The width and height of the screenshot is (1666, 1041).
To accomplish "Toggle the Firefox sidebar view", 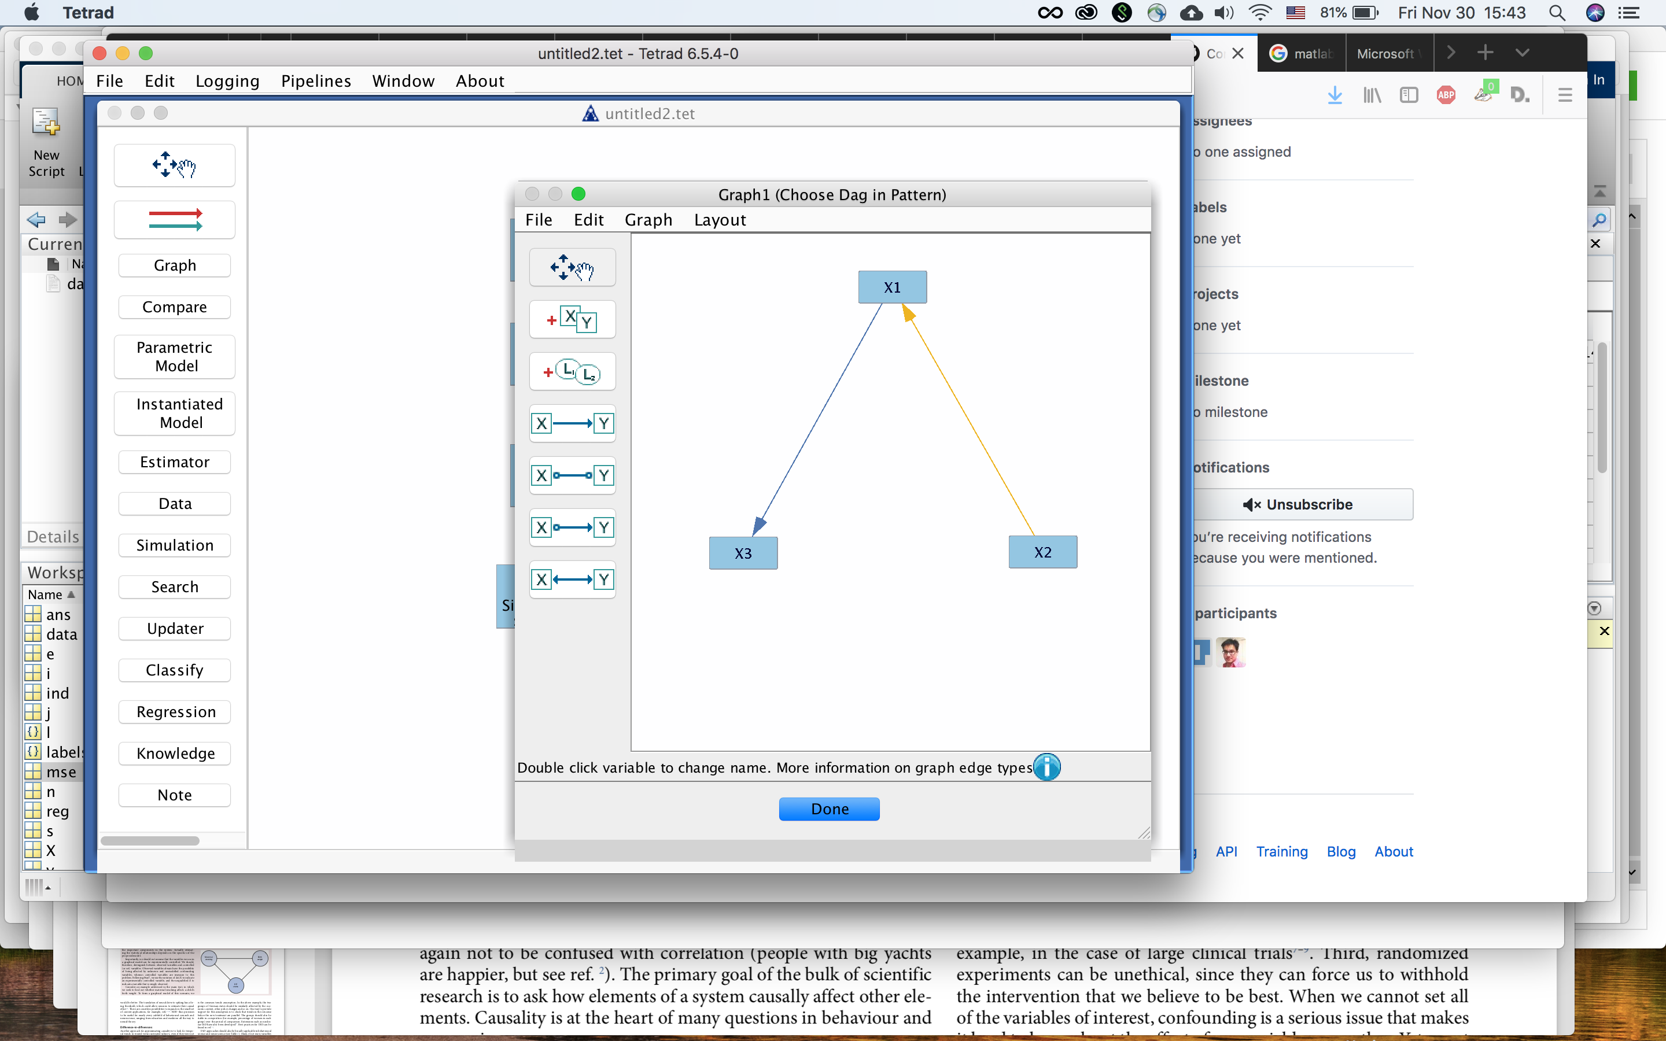I will [x=1409, y=94].
